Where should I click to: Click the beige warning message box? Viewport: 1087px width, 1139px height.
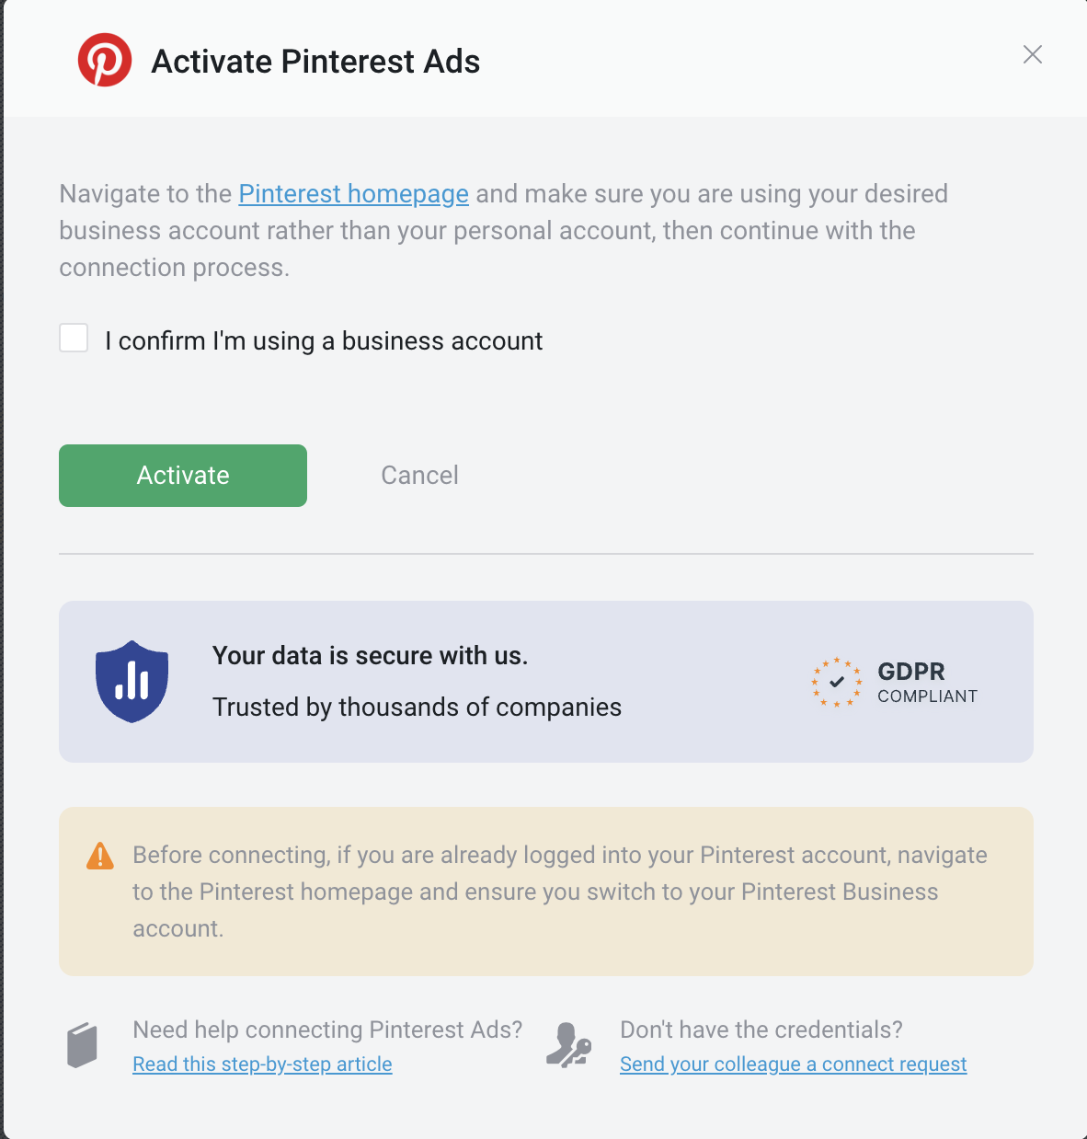point(546,892)
